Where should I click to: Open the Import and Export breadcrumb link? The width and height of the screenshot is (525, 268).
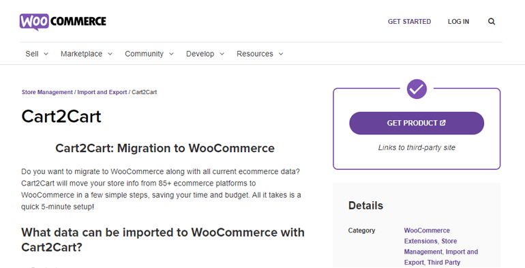click(102, 92)
